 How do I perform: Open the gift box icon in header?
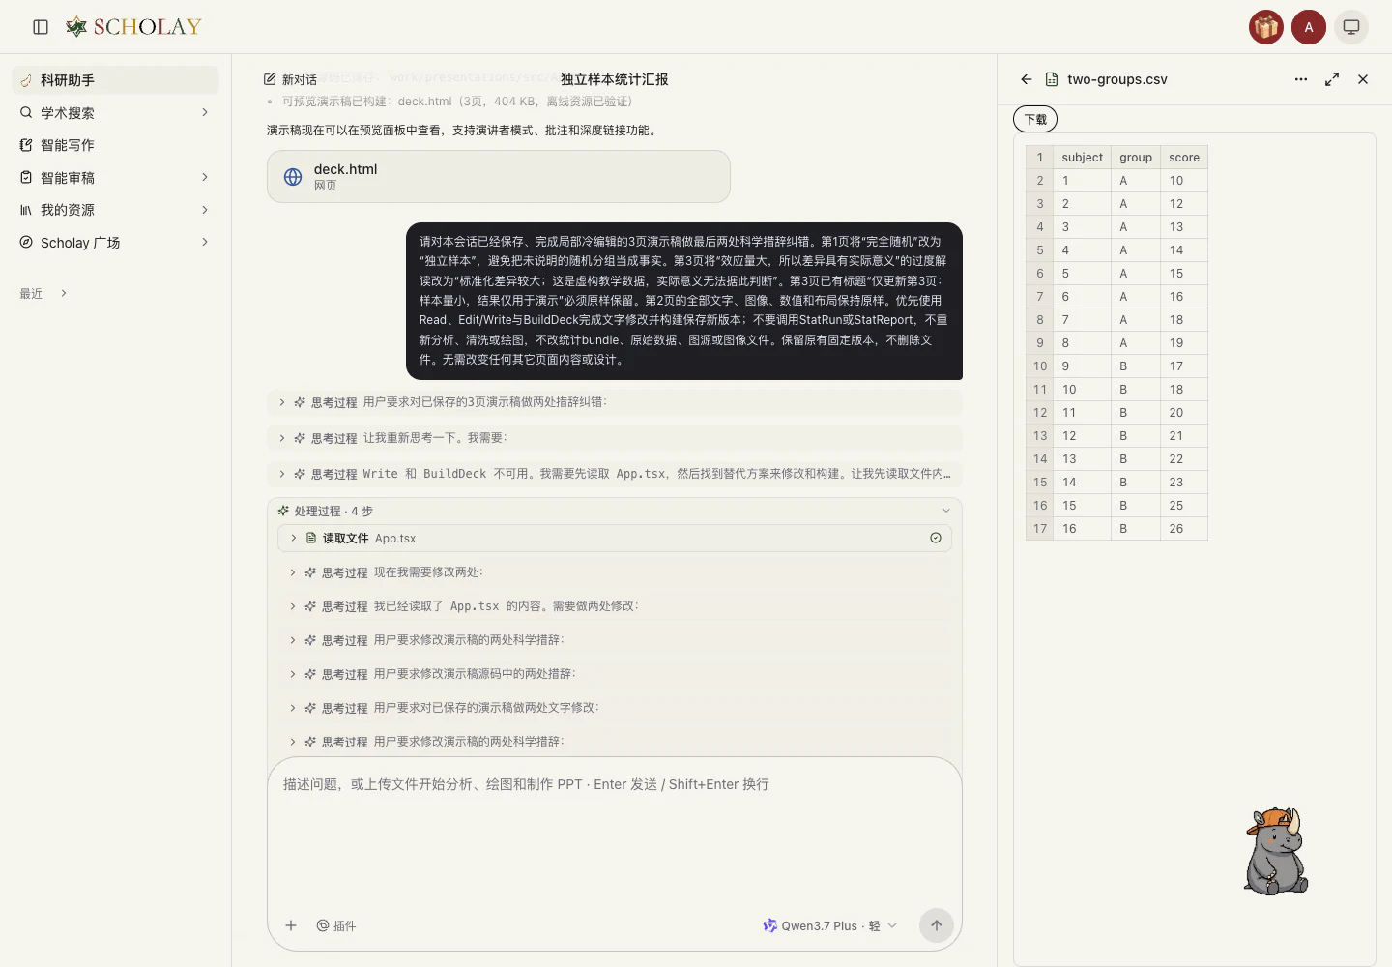pyautogui.click(x=1266, y=27)
